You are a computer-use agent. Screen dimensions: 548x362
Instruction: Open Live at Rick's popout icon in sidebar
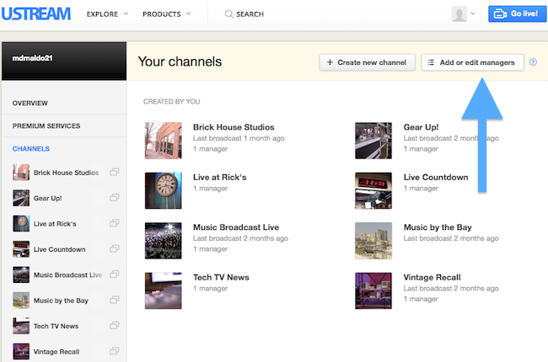pos(115,223)
